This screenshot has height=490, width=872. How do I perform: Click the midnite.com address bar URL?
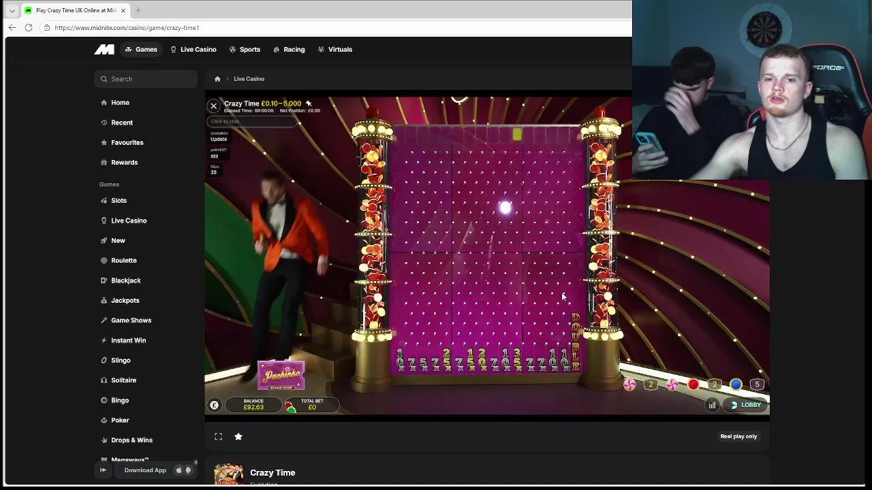(x=127, y=28)
